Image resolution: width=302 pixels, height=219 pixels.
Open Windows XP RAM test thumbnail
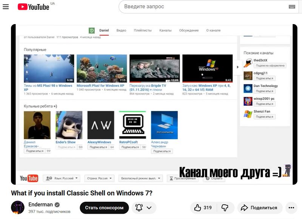click(207, 68)
